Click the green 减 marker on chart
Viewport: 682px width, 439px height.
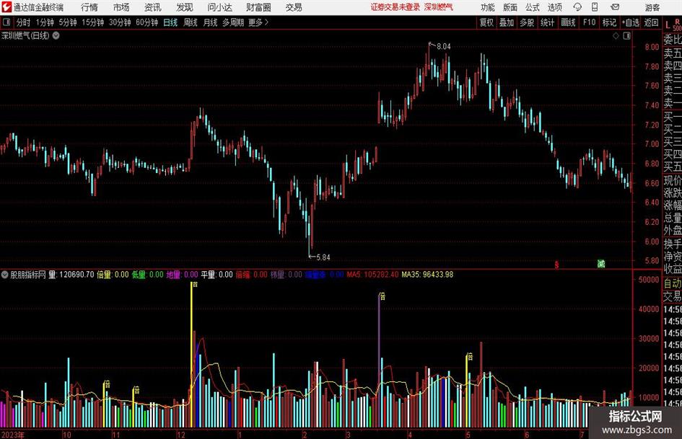tap(601, 263)
